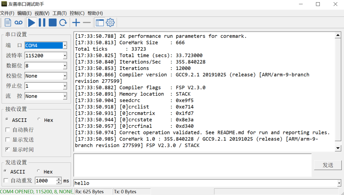Image resolution: width=344 pixels, height=195 pixels.
Task: Expand the COM4 port dropdown
Action: (x=65, y=45)
